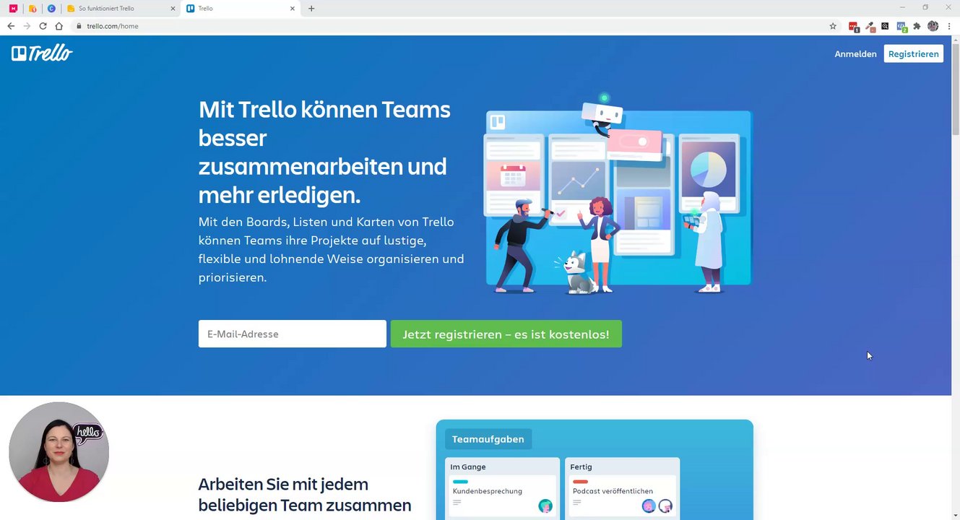The height and width of the screenshot is (520, 960).
Task: Click the Anmelden link
Action: (x=855, y=54)
